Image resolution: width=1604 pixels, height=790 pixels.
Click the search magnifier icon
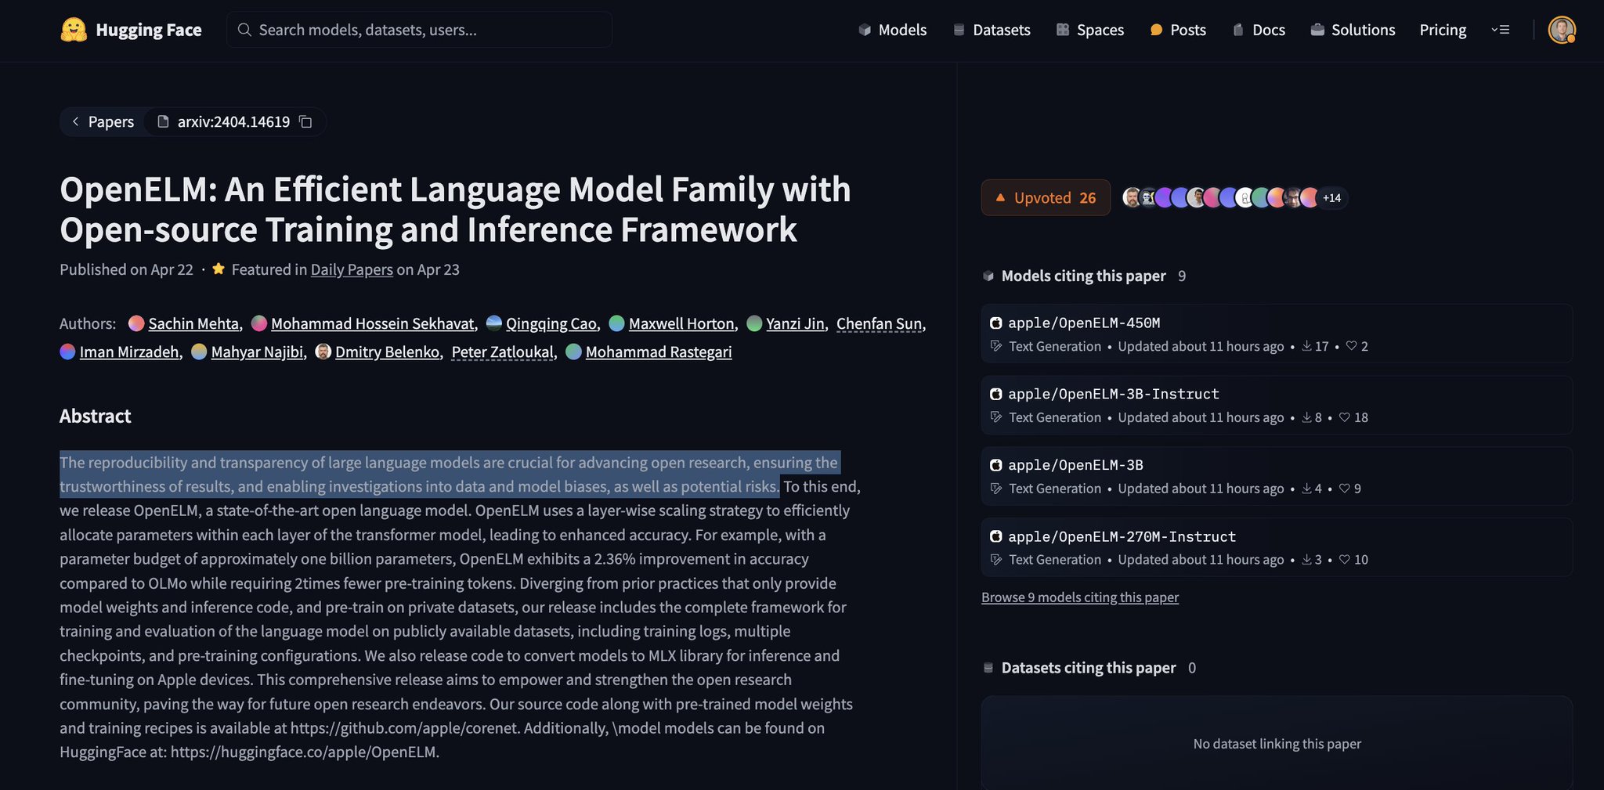pos(244,30)
